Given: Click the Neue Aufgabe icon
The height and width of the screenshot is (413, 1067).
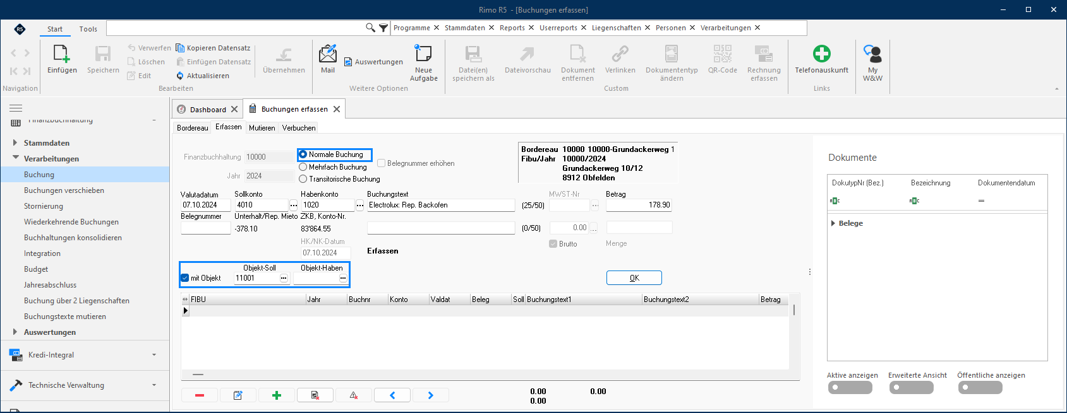Looking at the screenshot, I should (x=423, y=54).
